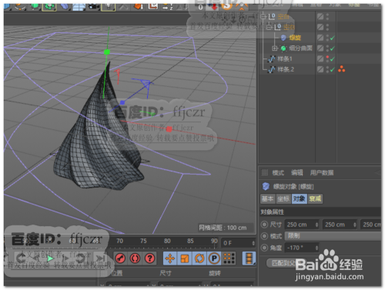Open the 用户数据 menu
The width and height of the screenshot is (385, 290).
322,172
